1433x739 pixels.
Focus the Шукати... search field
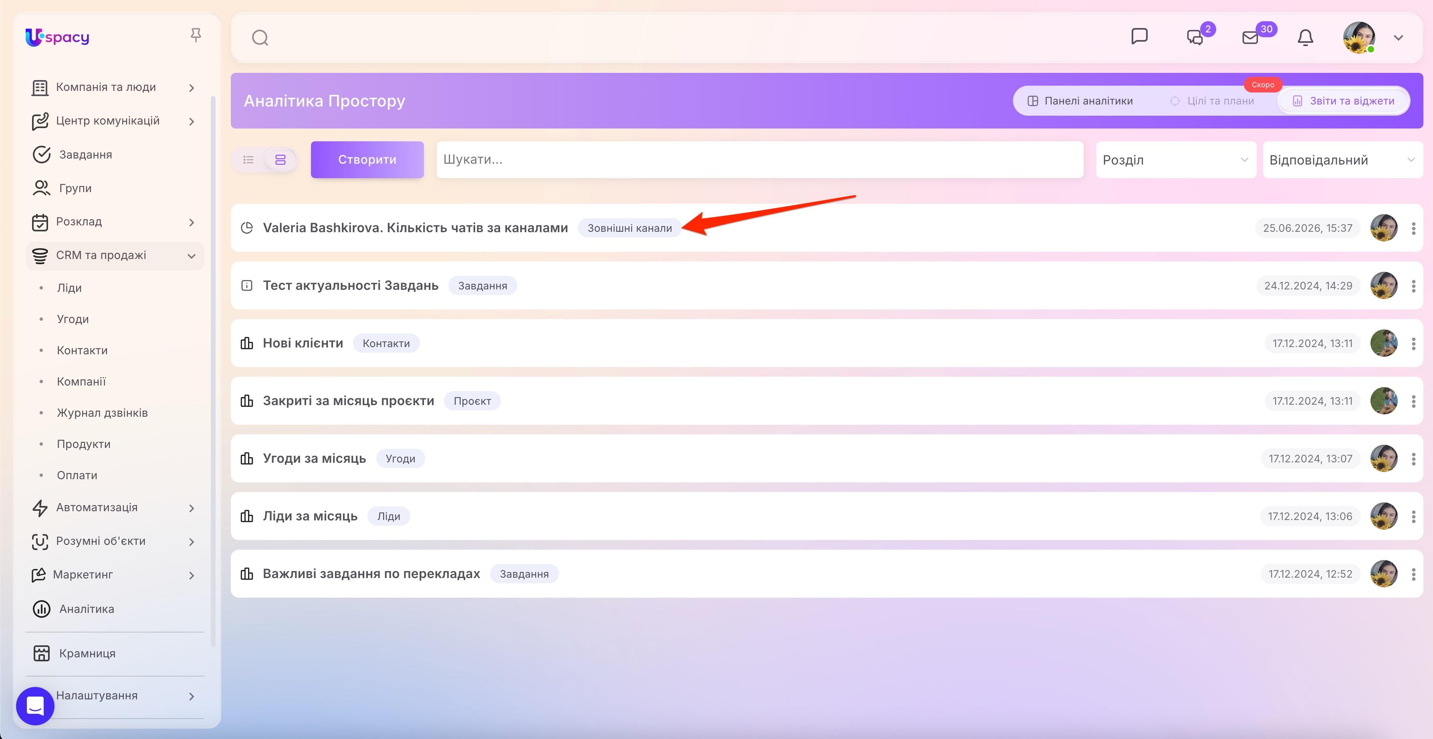(760, 159)
